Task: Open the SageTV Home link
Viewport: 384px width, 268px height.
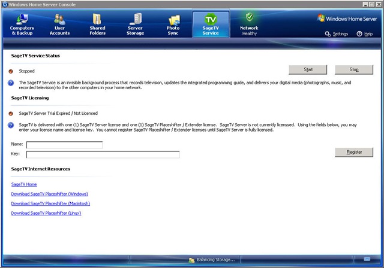Action: tap(24, 184)
